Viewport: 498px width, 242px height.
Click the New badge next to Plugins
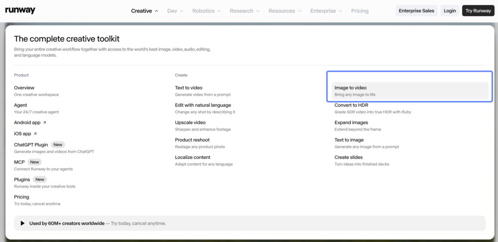[x=40, y=180]
